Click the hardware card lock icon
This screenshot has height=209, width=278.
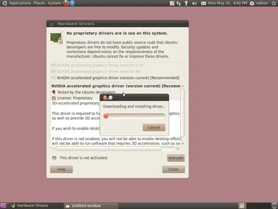point(57,38)
